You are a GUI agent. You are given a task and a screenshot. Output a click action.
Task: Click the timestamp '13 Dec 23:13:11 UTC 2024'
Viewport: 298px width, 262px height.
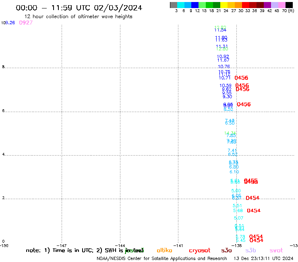(x=264, y=259)
